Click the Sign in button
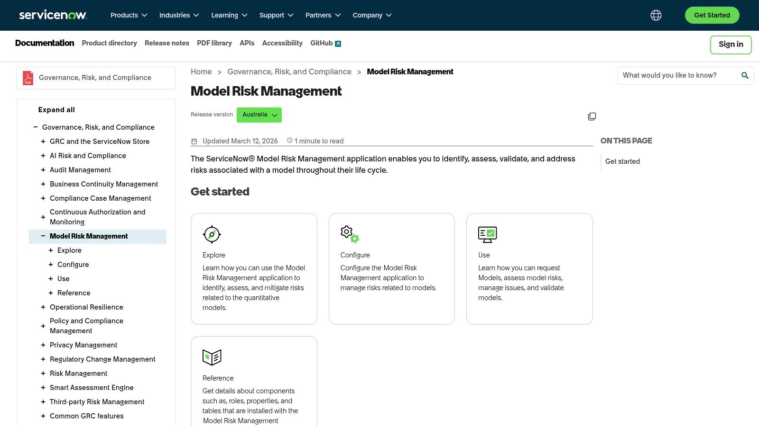 731,44
